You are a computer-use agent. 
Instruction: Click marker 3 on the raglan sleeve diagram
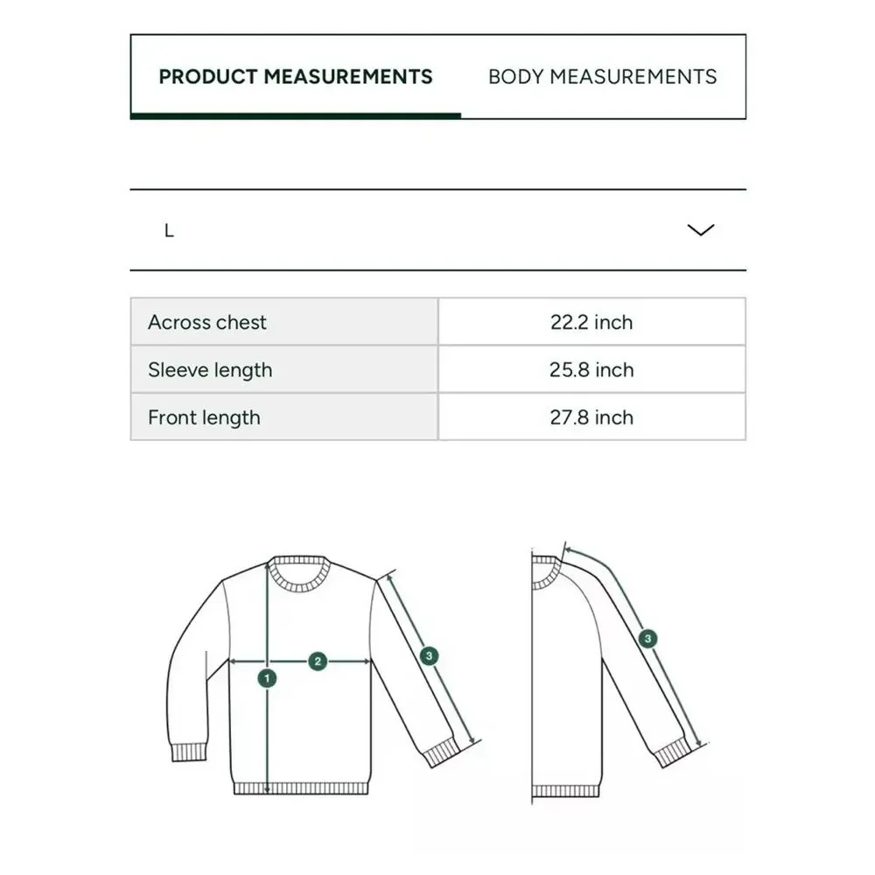pos(647,639)
